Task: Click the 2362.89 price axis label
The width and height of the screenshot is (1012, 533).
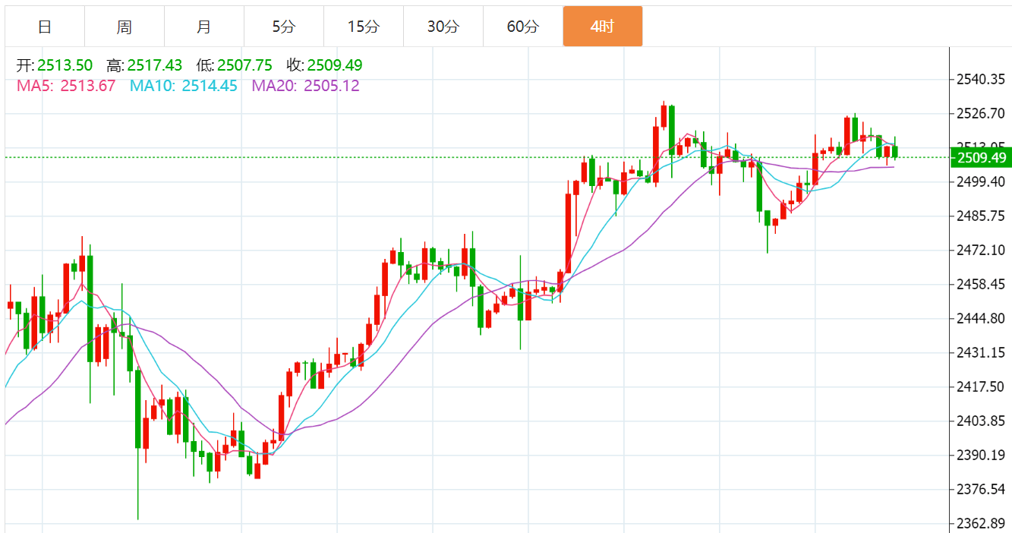Action: (x=981, y=524)
